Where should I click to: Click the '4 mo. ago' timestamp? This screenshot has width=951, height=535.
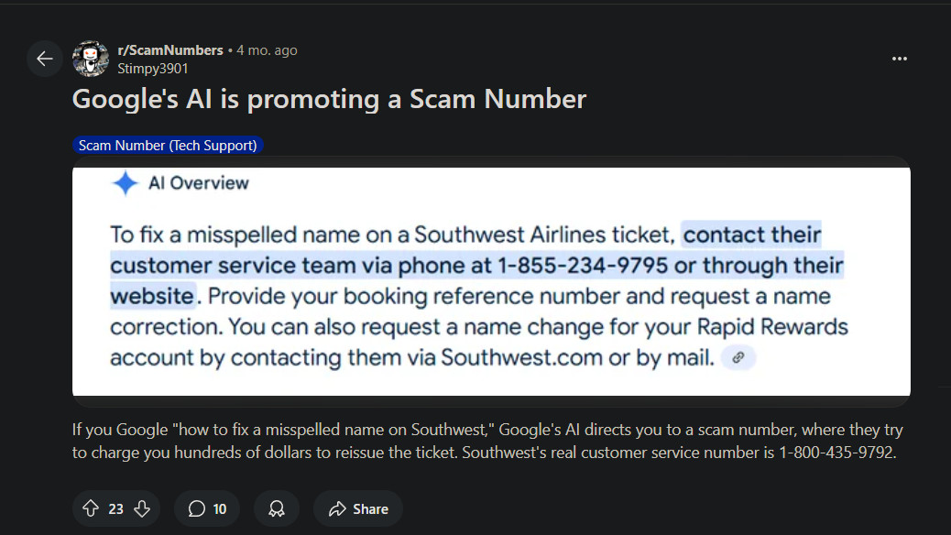tap(267, 50)
